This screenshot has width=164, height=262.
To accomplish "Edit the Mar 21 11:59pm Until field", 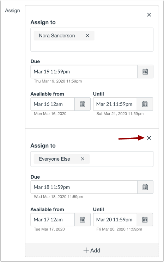I will coord(115,104).
